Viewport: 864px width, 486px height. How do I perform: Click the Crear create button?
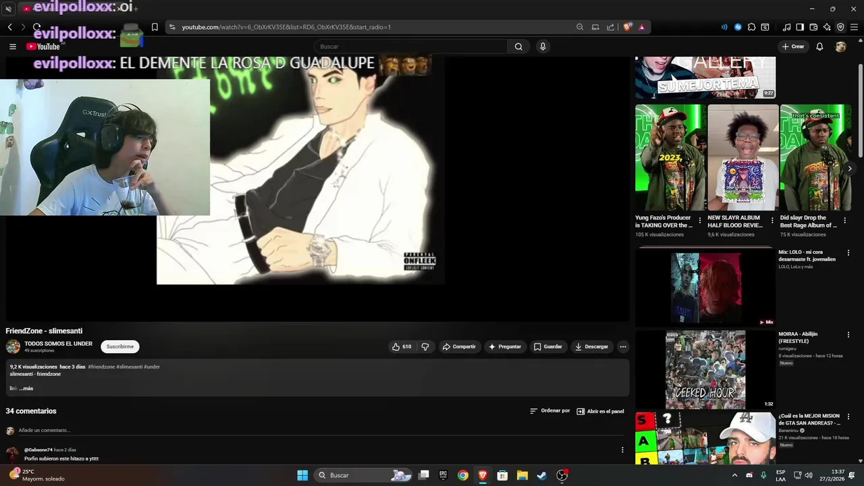(x=792, y=47)
